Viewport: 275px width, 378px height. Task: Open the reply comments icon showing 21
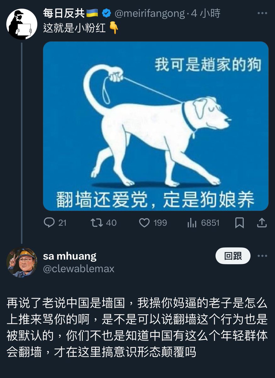(55, 223)
